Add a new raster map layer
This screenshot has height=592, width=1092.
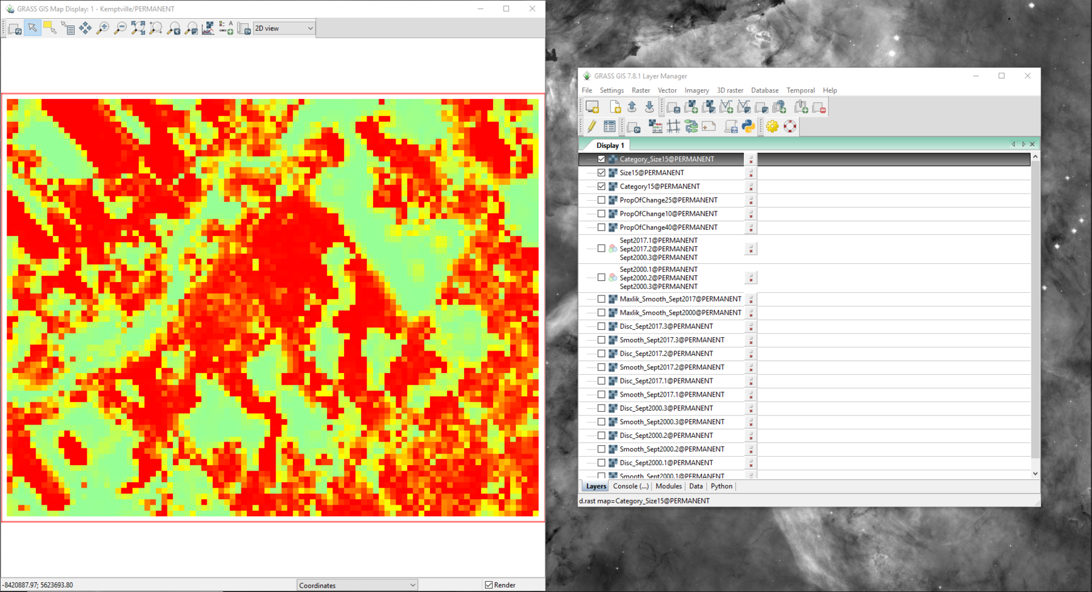pos(691,106)
